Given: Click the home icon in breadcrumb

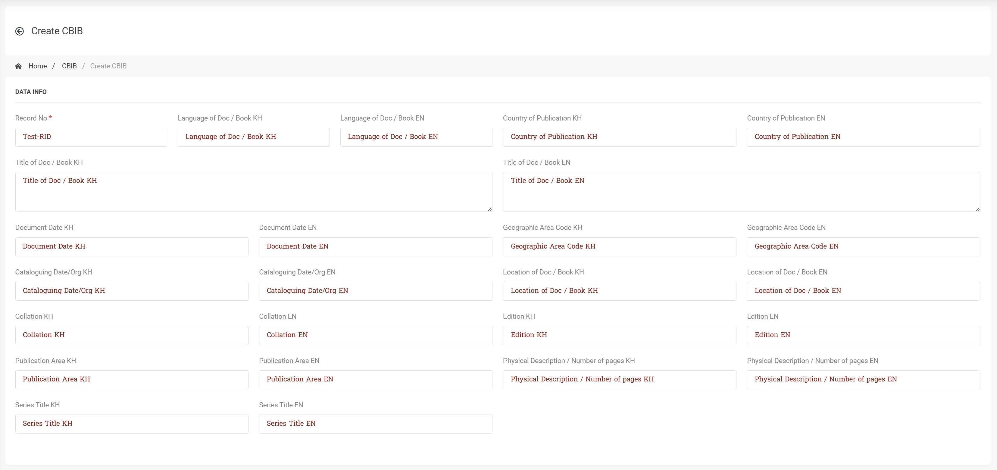Looking at the screenshot, I should pyautogui.click(x=18, y=66).
